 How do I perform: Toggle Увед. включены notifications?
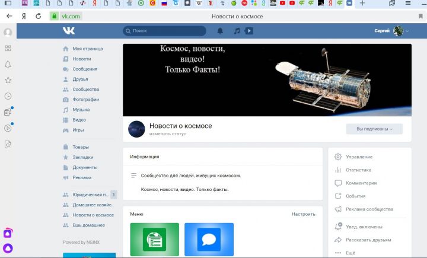click(x=364, y=227)
